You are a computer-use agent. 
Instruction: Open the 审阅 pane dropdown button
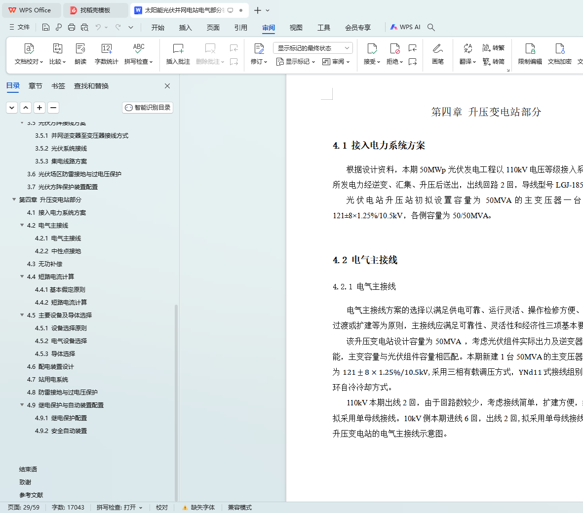336,61
